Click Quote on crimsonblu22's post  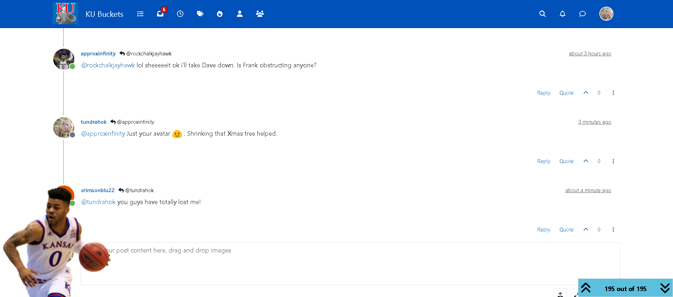click(566, 230)
